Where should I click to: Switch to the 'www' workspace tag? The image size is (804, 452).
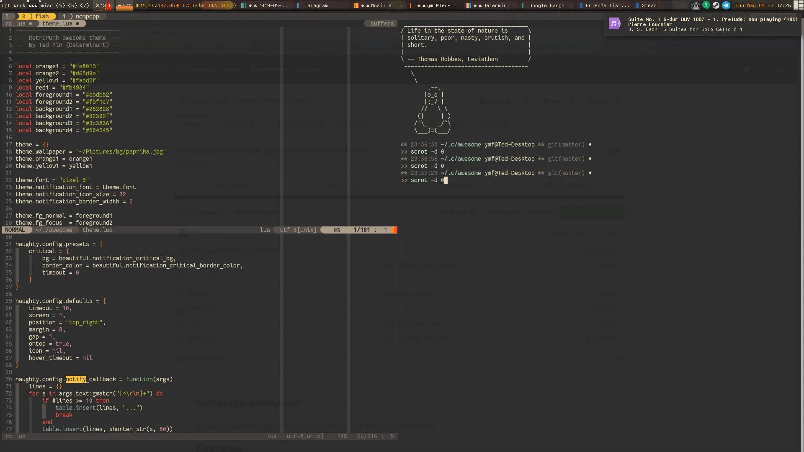[33, 5]
